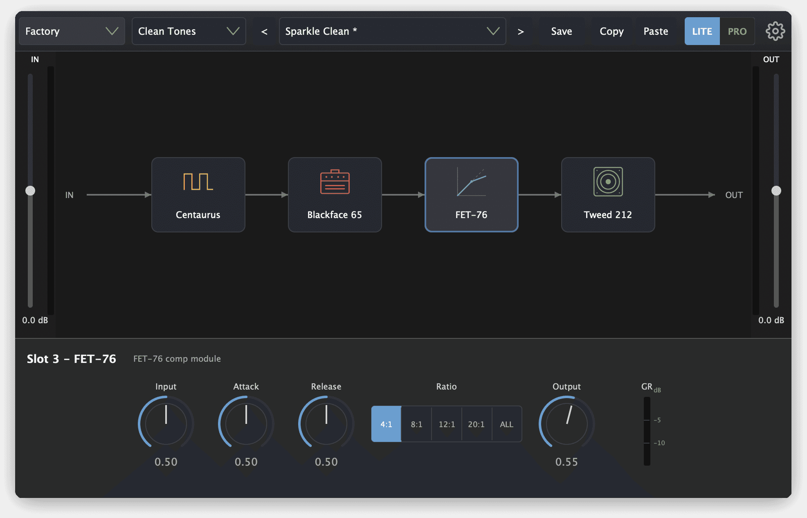Select the Centaurus module label
Image resolution: width=807 pixels, height=518 pixels.
[198, 215]
